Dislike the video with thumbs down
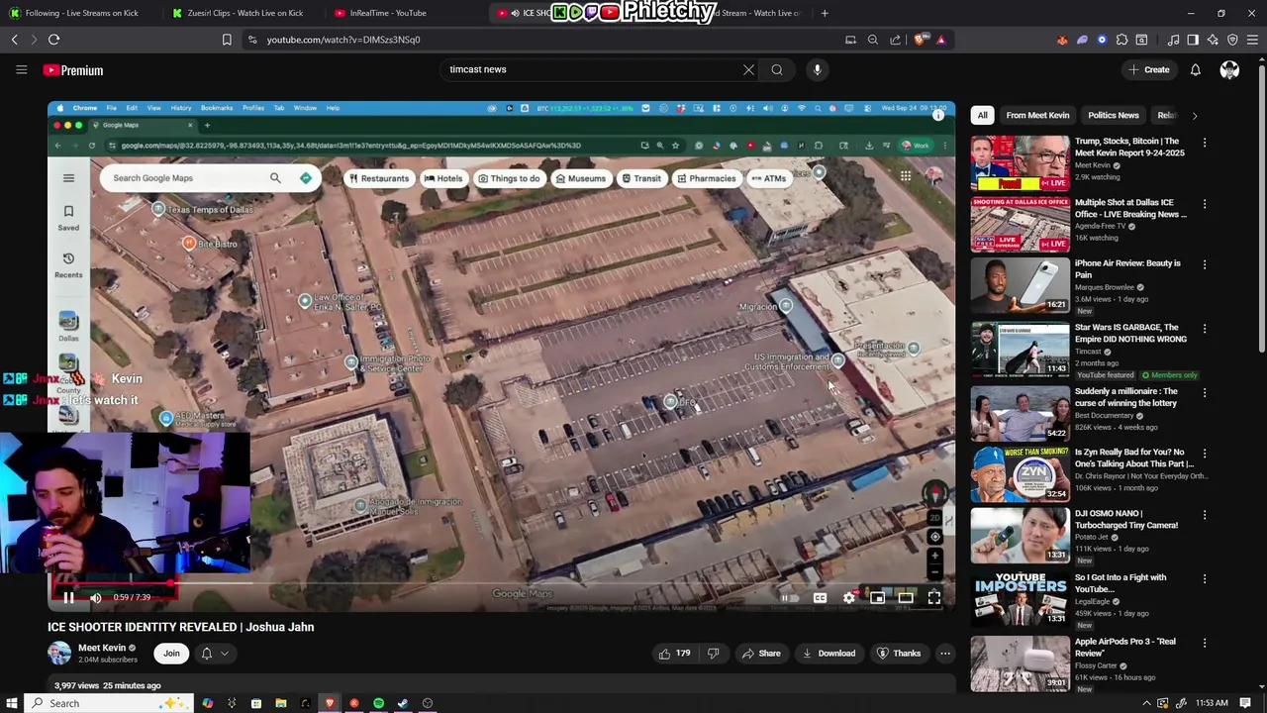1267x713 pixels. pos(713,654)
